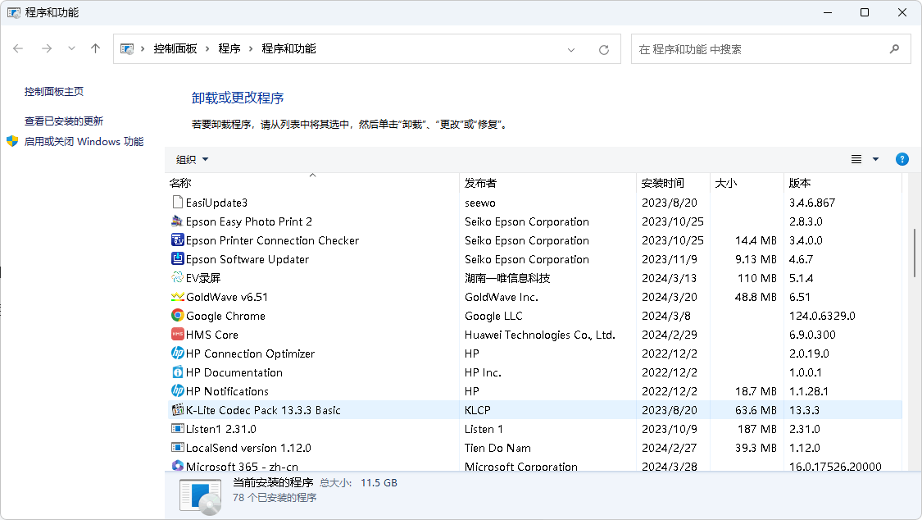Sort by the 安装时间 column header
The height and width of the screenshot is (520, 922).
click(674, 183)
